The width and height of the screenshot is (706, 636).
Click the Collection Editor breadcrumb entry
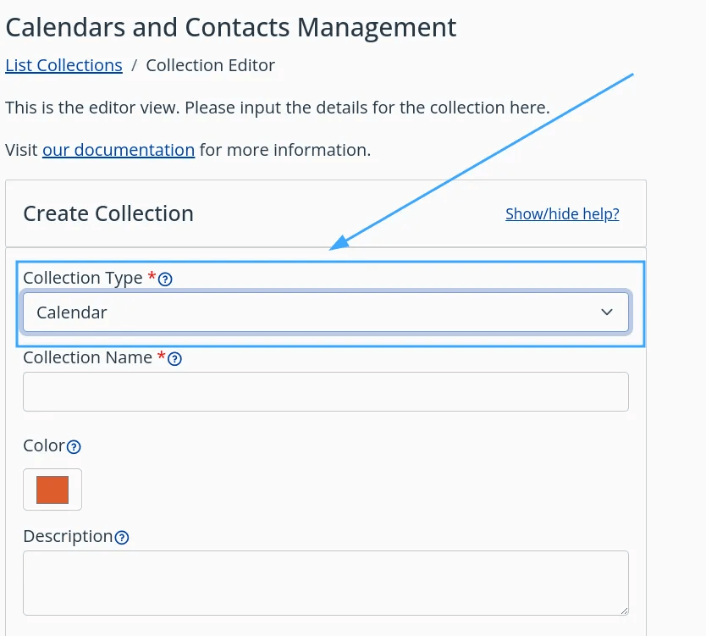pos(212,65)
